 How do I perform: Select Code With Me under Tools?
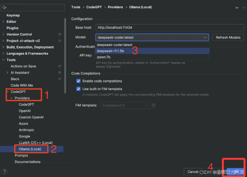pos(22,85)
